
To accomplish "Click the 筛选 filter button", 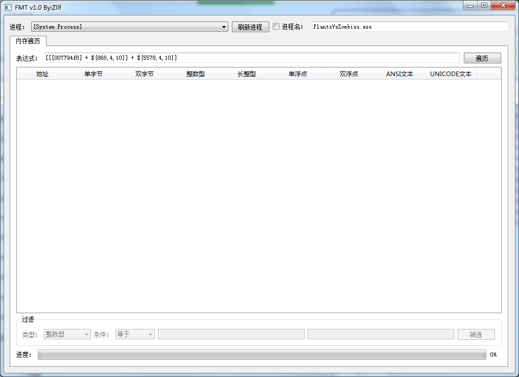I will 476,334.
